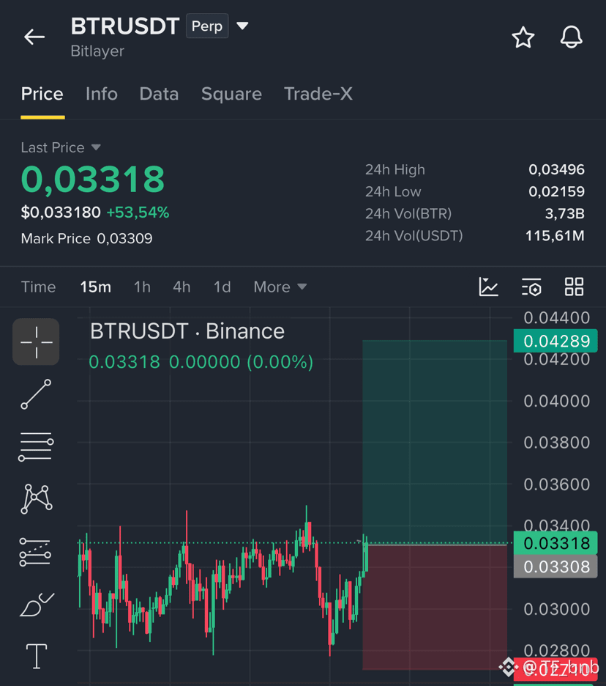The width and height of the screenshot is (606, 686).
Task: Click the 24h Vol(USDT) value 115,61M
Action: 555,236
